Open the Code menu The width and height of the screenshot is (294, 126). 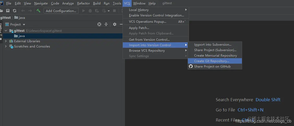tap(55, 3)
